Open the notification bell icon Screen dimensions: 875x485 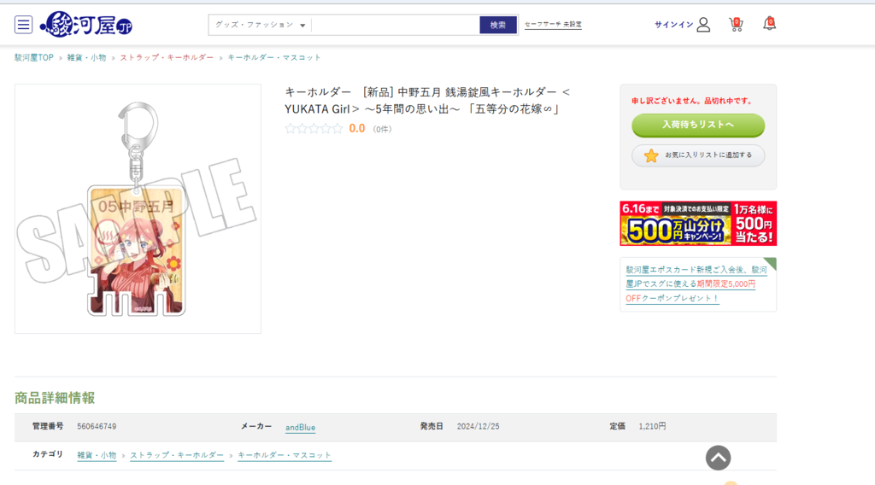tap(770, 24)
